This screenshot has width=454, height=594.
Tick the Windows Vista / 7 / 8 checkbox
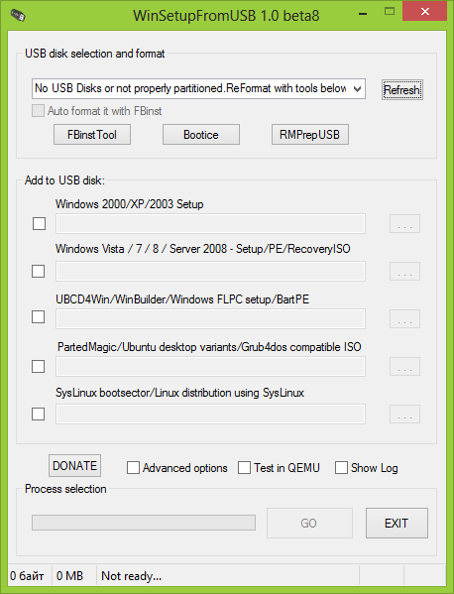[x=39, y=272]
